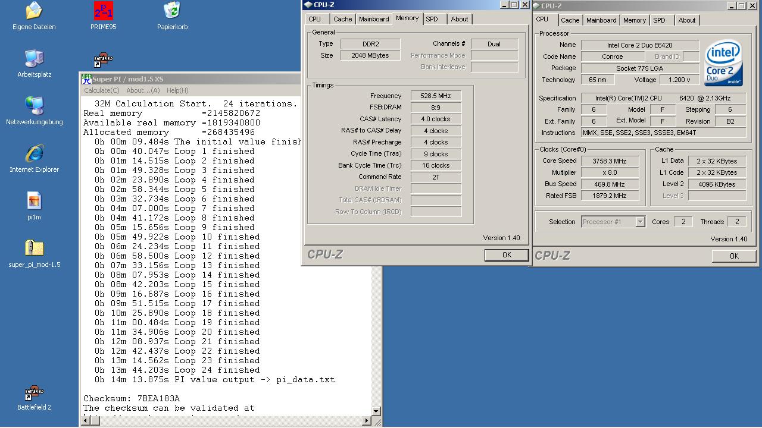Click the DDR2 memory type field

click(x=370, y=44)
